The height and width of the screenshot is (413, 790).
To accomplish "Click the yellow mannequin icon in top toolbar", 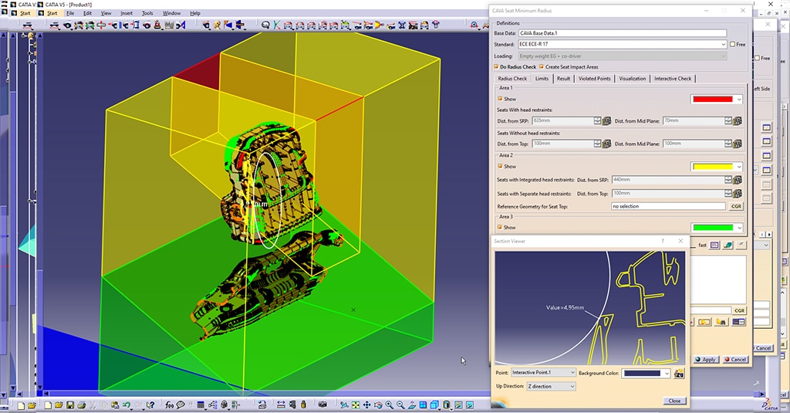I will coord(217,25).
